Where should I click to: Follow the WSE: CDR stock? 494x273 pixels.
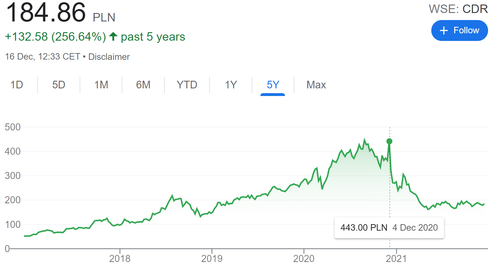pyautogui.click(x=460, y=30)
